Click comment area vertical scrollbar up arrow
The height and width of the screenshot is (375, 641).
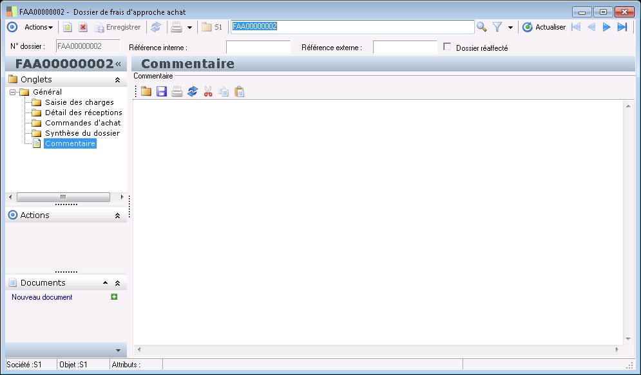(x=628, y=107)
